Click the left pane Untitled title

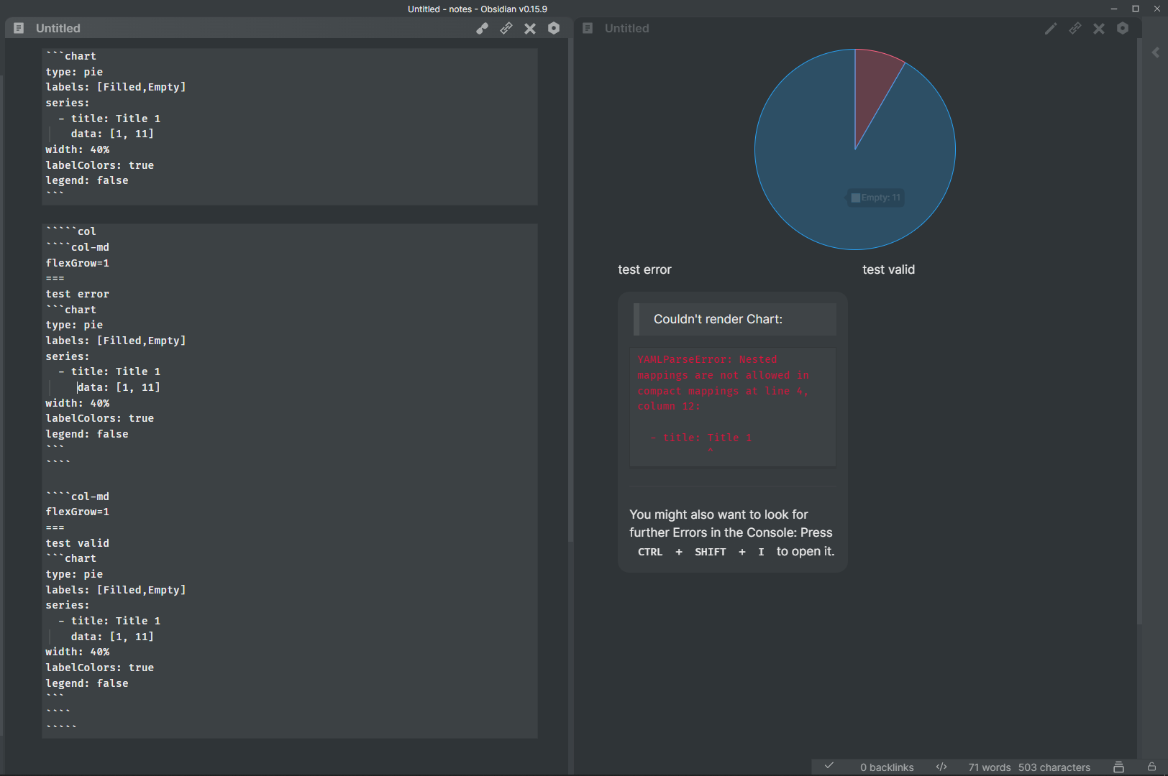pos(58,28)
